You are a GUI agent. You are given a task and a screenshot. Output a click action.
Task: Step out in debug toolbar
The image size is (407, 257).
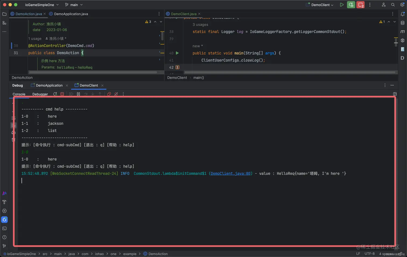coord(100,94)
